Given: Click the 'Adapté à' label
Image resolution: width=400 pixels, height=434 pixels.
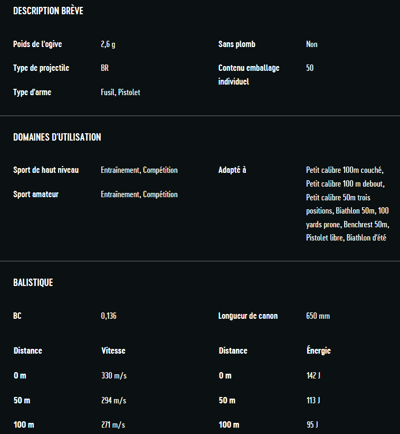Looking at the screenshot, I should [232, 170].
